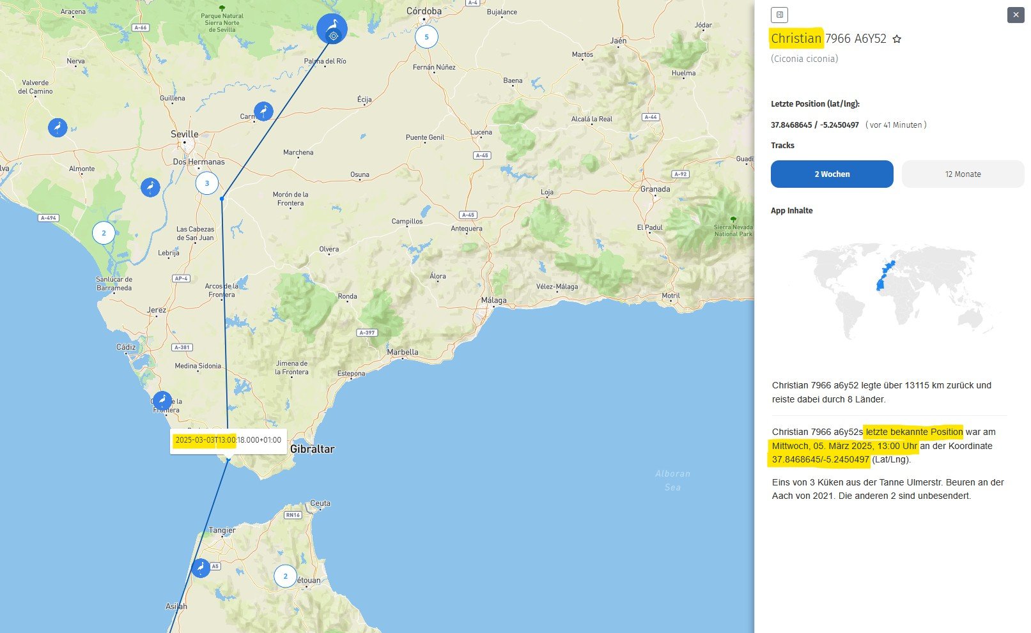The height and width of the screenshot is (633, 1031).
Task: Switch to the 12 Monate track tab
Action: 963,174
